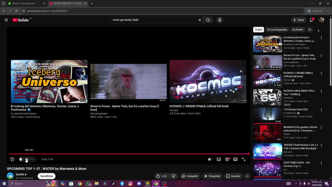Like the video with the thumbs-up button
Viewport: 332px width, 187px height.
(161, 176)
